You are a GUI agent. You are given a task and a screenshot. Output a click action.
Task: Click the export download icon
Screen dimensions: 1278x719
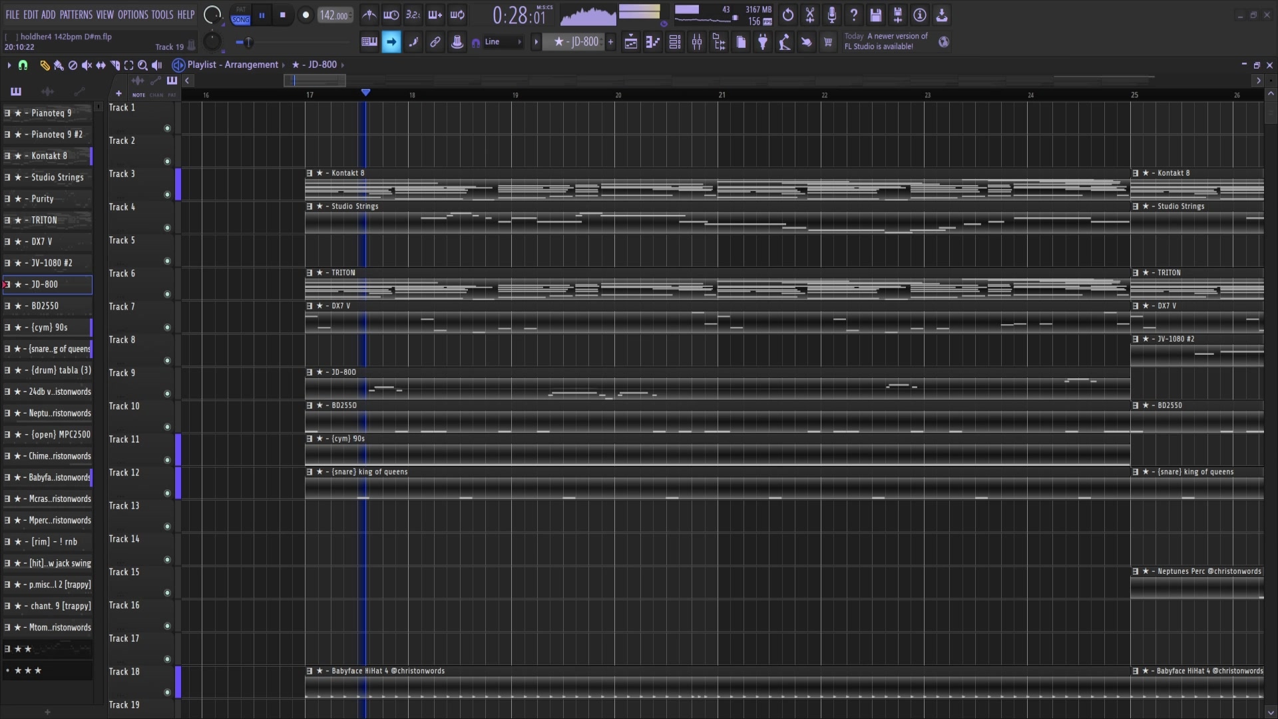pyautogui.click(x=942, y=15)
